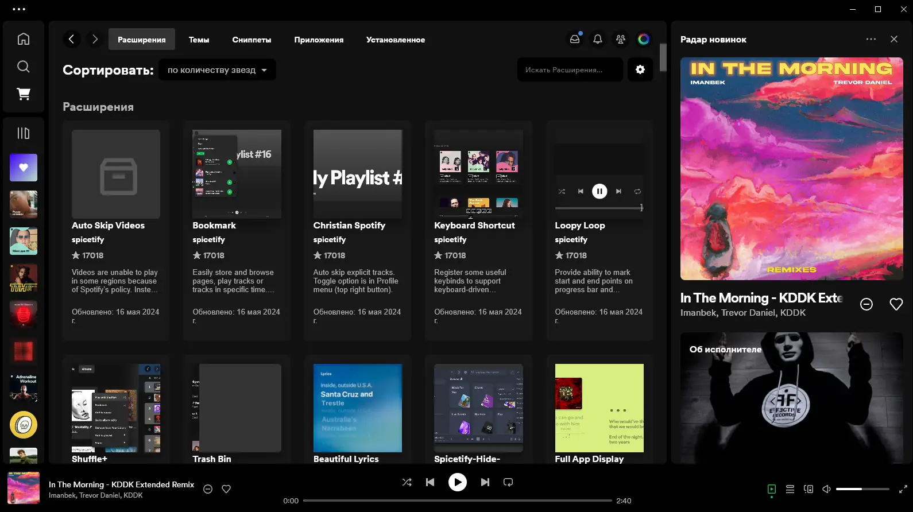The image size is (913, 512).
Task: Open Auto Skip Videos extension card
Action: 116,231
